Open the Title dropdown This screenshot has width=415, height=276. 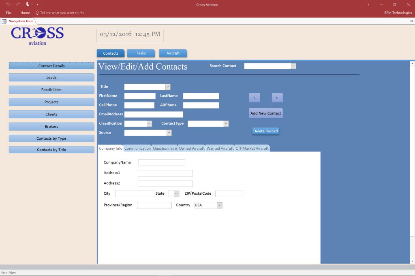[167, 86]
